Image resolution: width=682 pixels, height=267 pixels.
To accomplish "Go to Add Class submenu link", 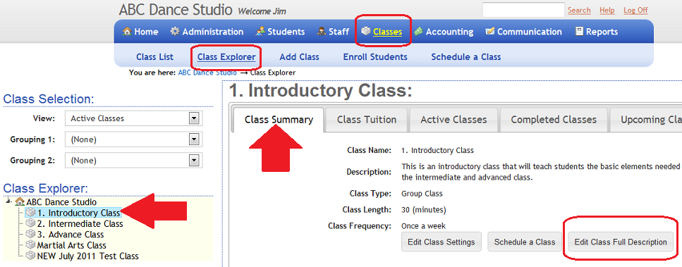I will (x=299, y=57).
